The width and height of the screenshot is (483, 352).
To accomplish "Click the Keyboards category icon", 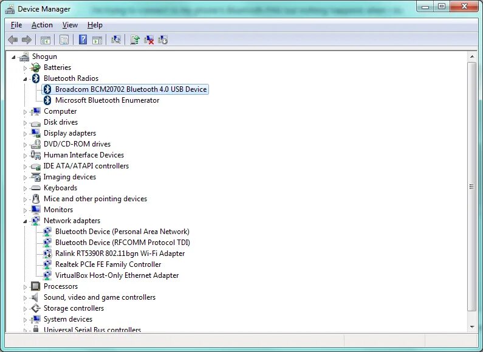I will 36,188.
